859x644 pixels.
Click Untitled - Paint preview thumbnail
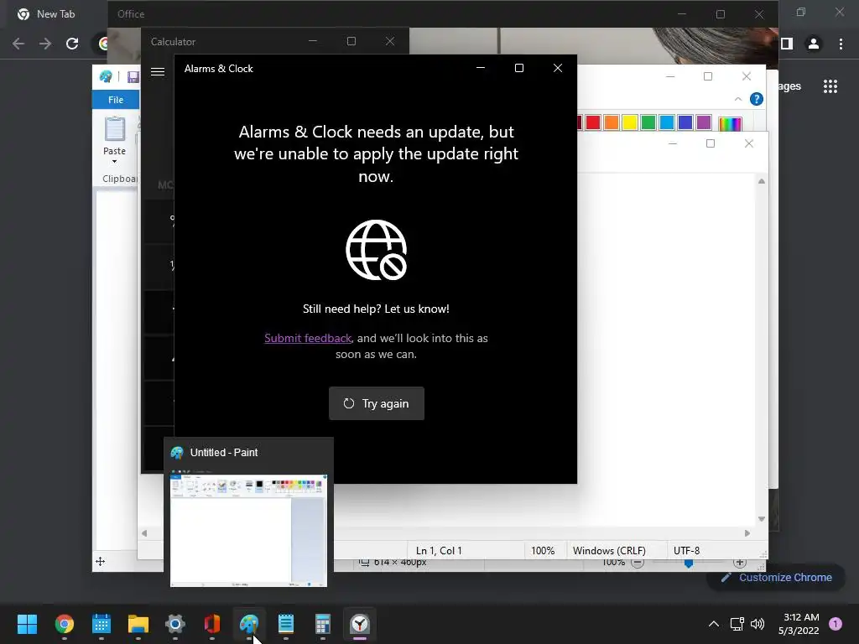(x=248, y=531)
